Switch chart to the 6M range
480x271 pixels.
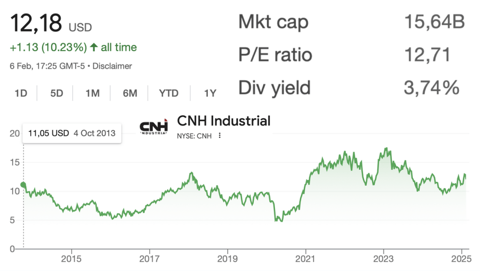click(130, 93)
